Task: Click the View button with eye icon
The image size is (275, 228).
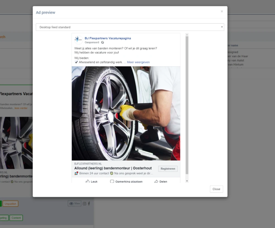Action: pyautogui.click(x=74, y=203)
